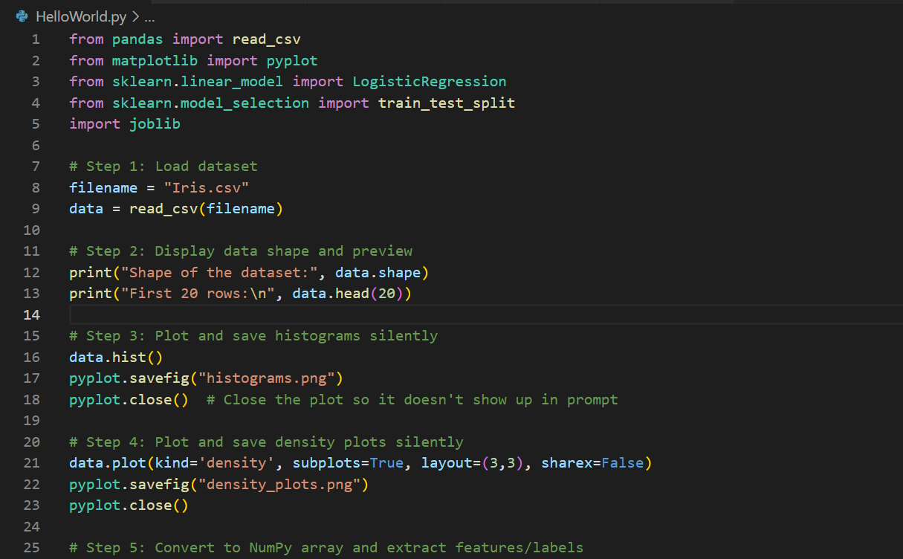Click the subplots=True argument
Screen dimensions: 903x559
pyautogui.click(x=348, y=463)
